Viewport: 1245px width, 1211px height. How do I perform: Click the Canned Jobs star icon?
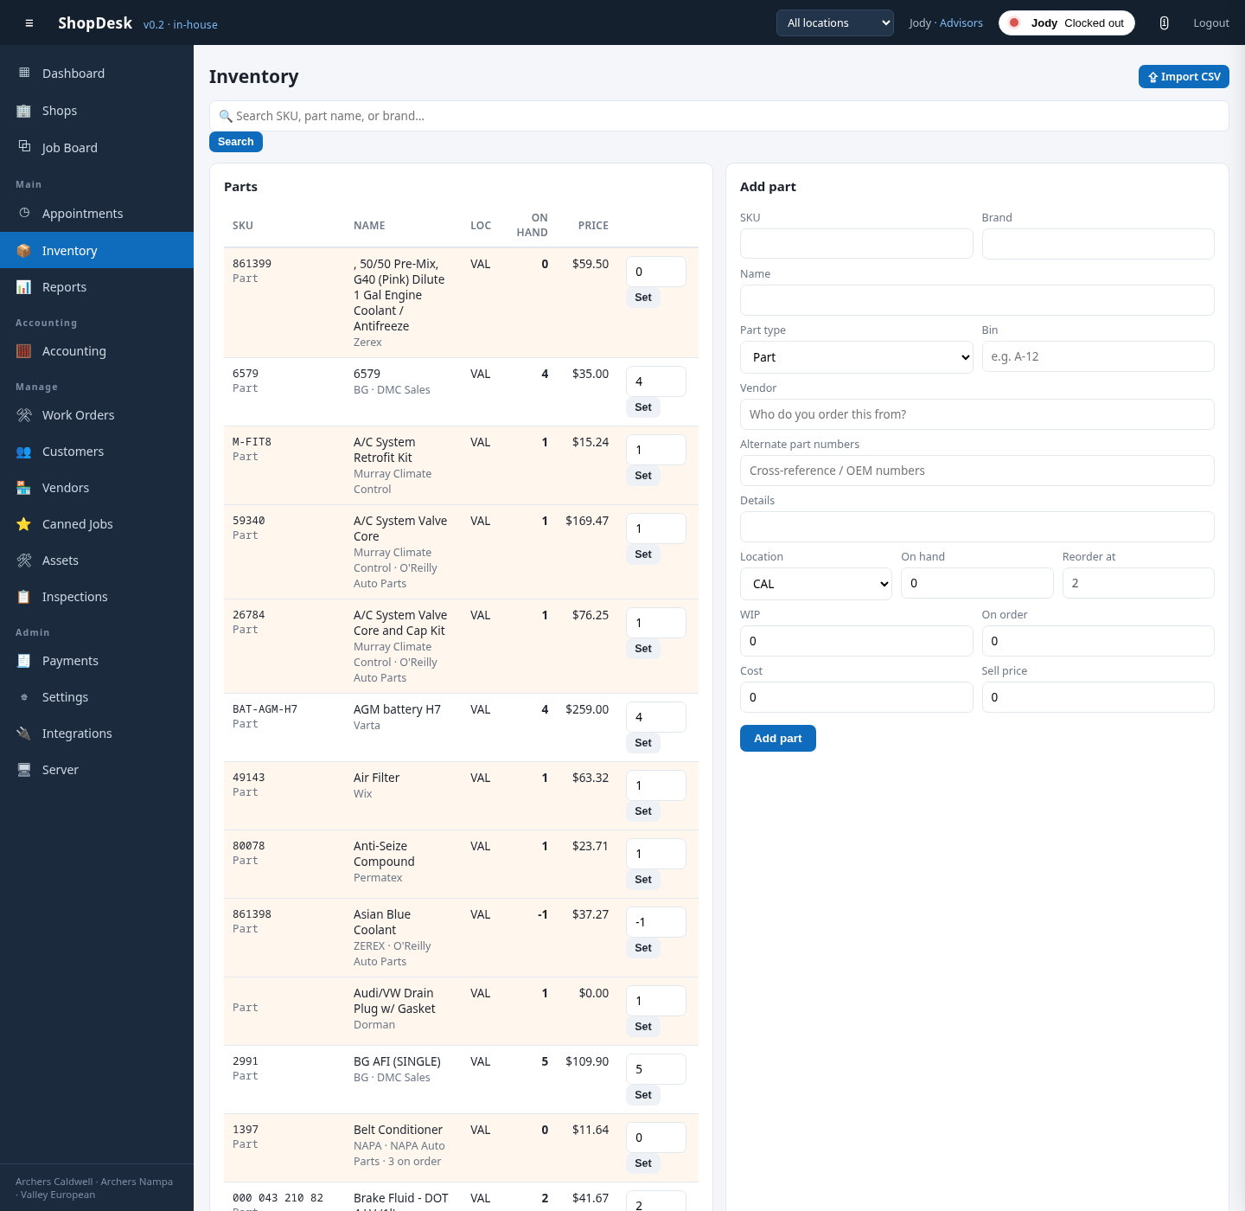(x=24, y=524)
